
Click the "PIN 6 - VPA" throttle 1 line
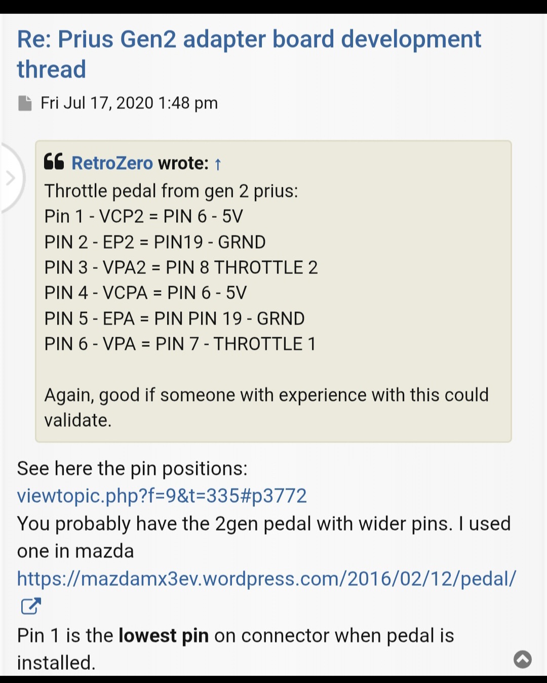[x=180, y=344]
